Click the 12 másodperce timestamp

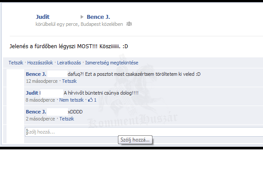[x=42, y=81]
